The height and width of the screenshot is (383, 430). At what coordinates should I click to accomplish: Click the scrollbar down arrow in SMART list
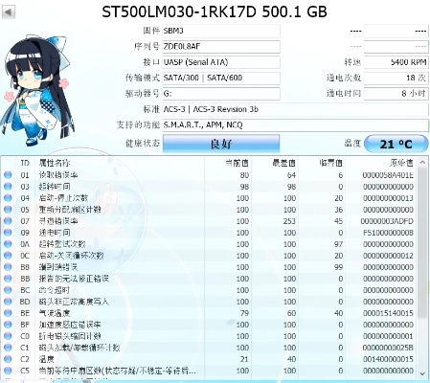(422, 372)
